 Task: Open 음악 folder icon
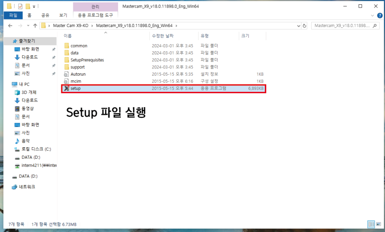click(x=17, y=141)
